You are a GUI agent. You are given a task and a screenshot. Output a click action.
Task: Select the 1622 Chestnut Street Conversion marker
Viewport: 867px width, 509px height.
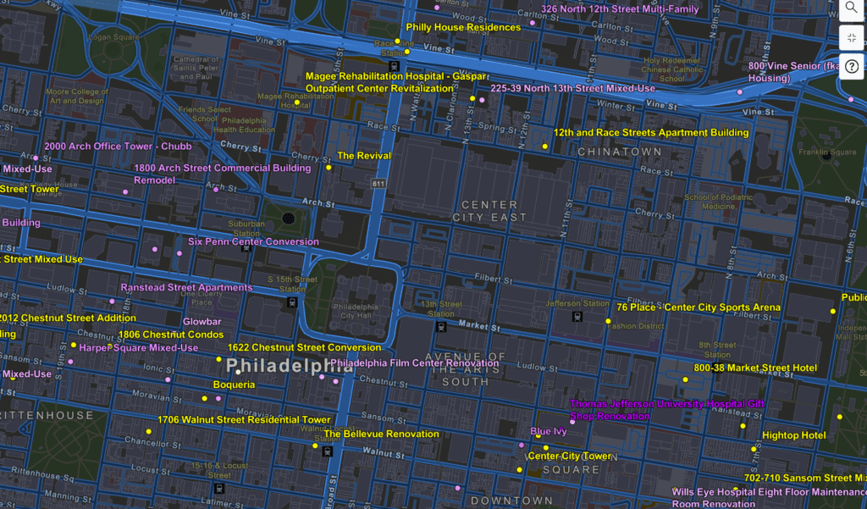pyautogui.click(x=218, y=359)
